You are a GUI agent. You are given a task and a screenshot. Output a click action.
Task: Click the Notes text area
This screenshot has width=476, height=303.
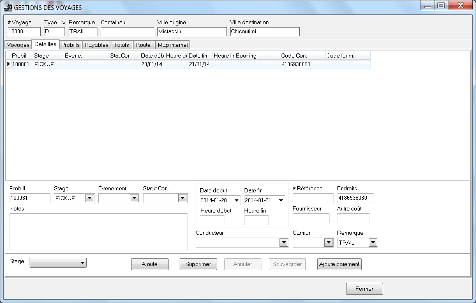(98, 231)
